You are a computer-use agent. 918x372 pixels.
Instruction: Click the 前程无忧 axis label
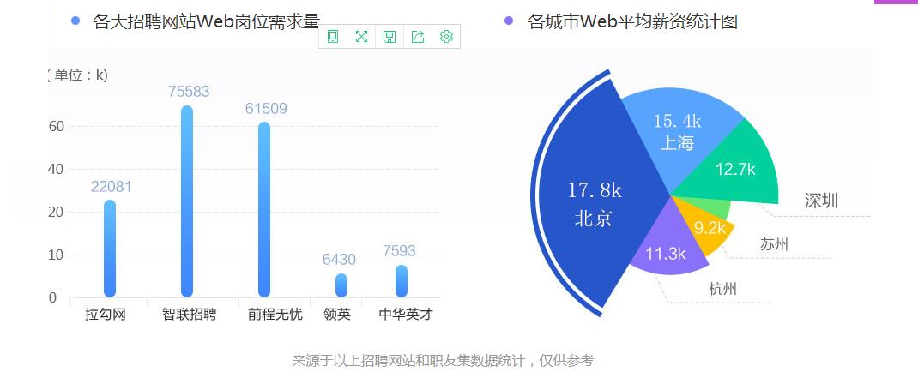pyautogui.click(x=275, y=315)
